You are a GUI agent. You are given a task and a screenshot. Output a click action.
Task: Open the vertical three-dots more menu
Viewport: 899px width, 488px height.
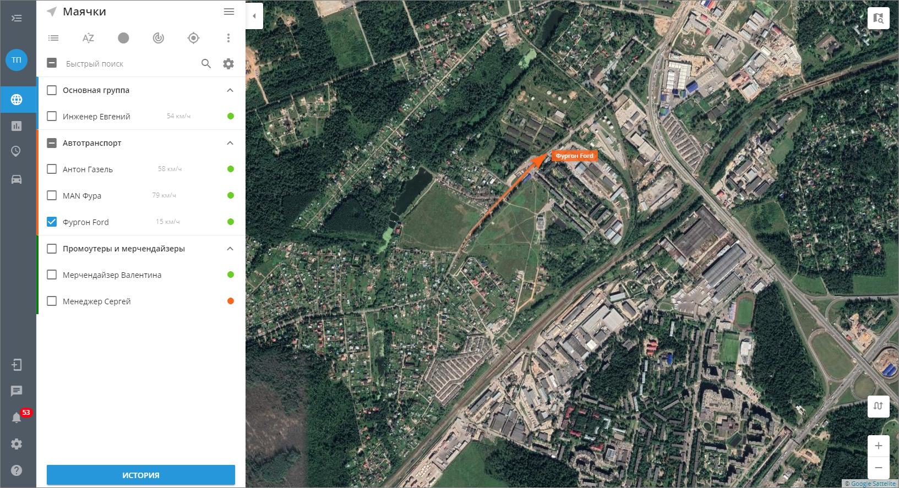(228, 38)
